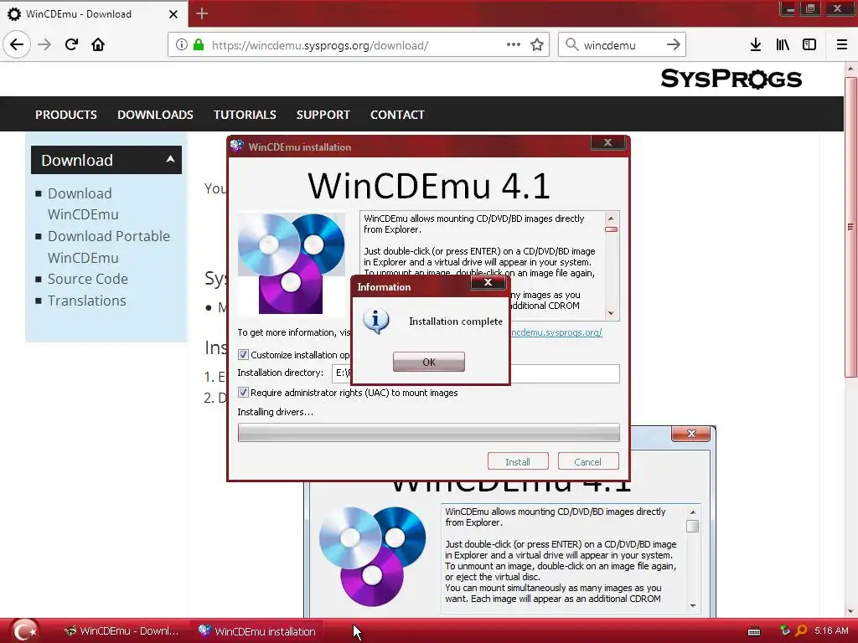Go forward in the browser
Image resolution: width=858 pixels, height=643 pixels.
point(44,44)
